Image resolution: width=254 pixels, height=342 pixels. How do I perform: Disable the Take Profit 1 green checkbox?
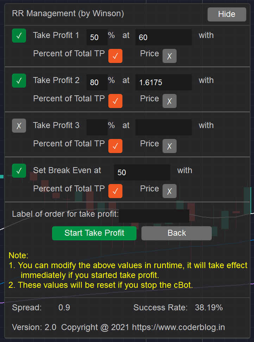(19, 36)
